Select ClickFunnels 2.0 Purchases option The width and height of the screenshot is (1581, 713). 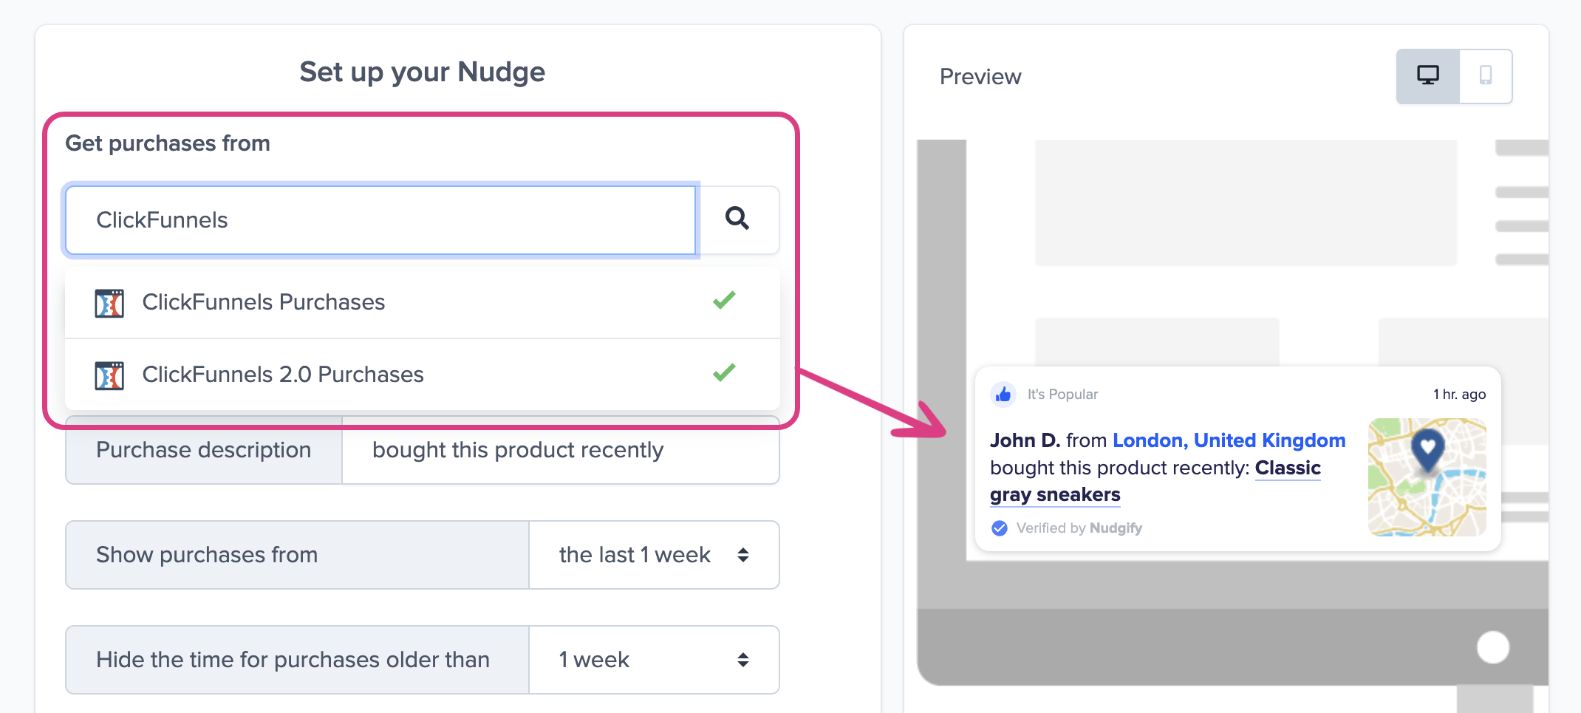point(283,375)
